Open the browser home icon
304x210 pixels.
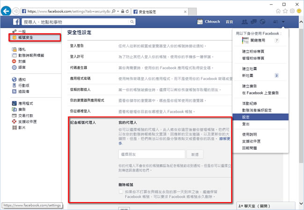[x=279, y=10]
